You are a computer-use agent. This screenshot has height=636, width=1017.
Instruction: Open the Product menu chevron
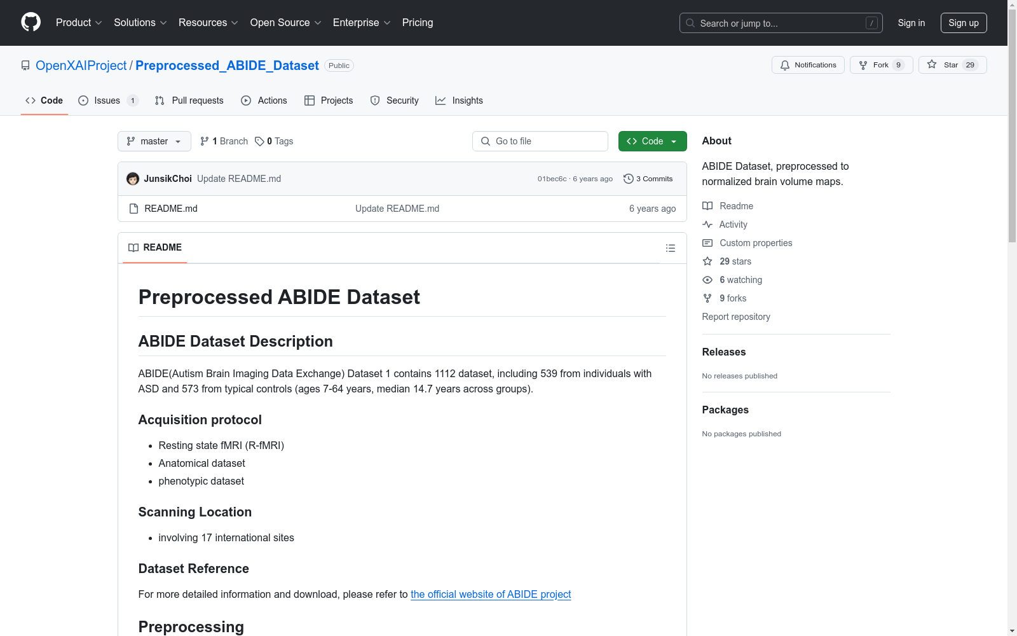(x=99, y=23)
